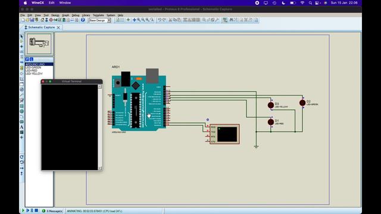Screen dimensions: 381x214
Task: Select the 2D Box graphics tool
Action: 21,106
